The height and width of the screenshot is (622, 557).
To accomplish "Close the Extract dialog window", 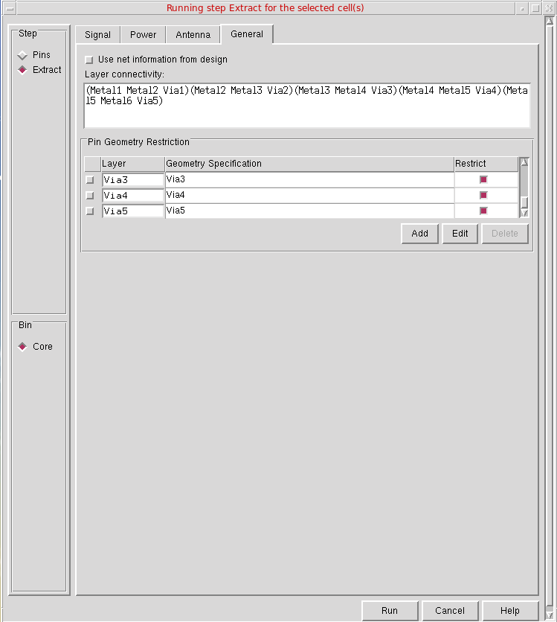I will (549, 8).
